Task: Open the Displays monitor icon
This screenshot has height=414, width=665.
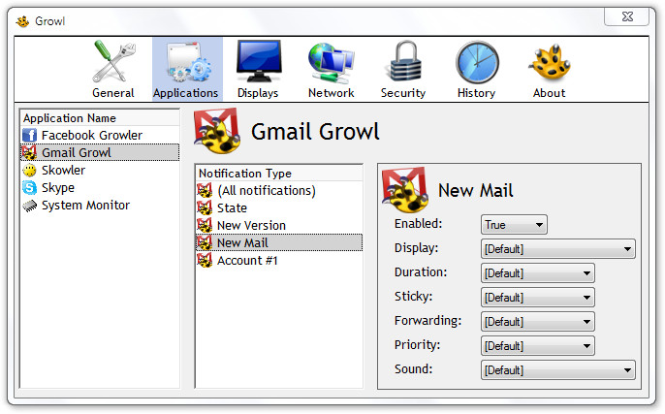Action: point(259,61)
